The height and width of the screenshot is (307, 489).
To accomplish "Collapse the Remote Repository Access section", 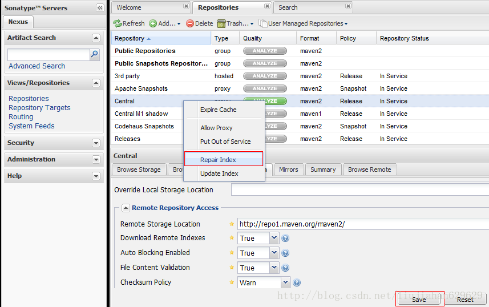I will pyautogui.click(x=126, y=208).
